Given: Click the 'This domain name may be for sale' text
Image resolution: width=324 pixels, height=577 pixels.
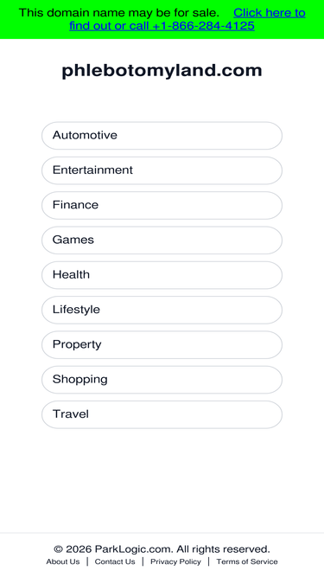Looking at the screenshot, I should [x=118, y=13].
